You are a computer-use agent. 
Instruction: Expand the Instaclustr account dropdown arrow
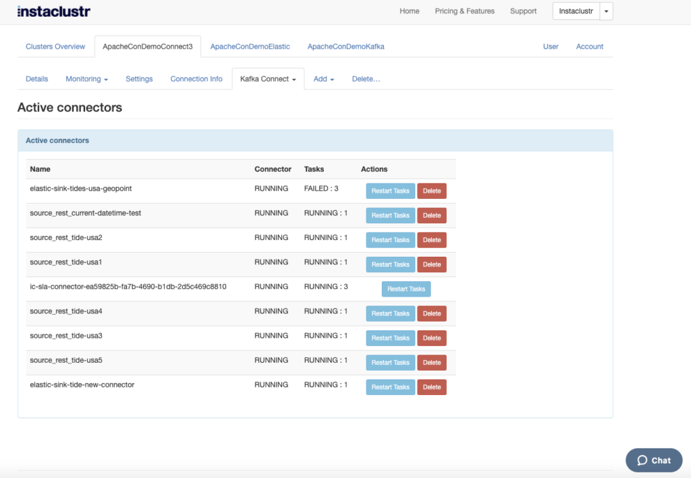point(607,11)
